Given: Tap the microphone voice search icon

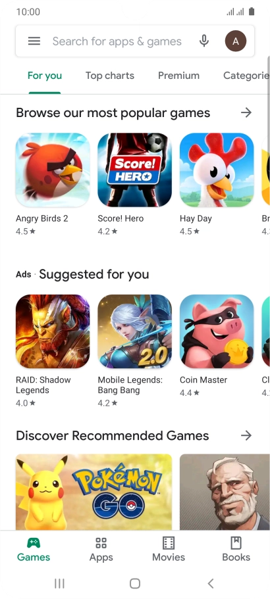Looking at the screenshot, I should point(204,41).
